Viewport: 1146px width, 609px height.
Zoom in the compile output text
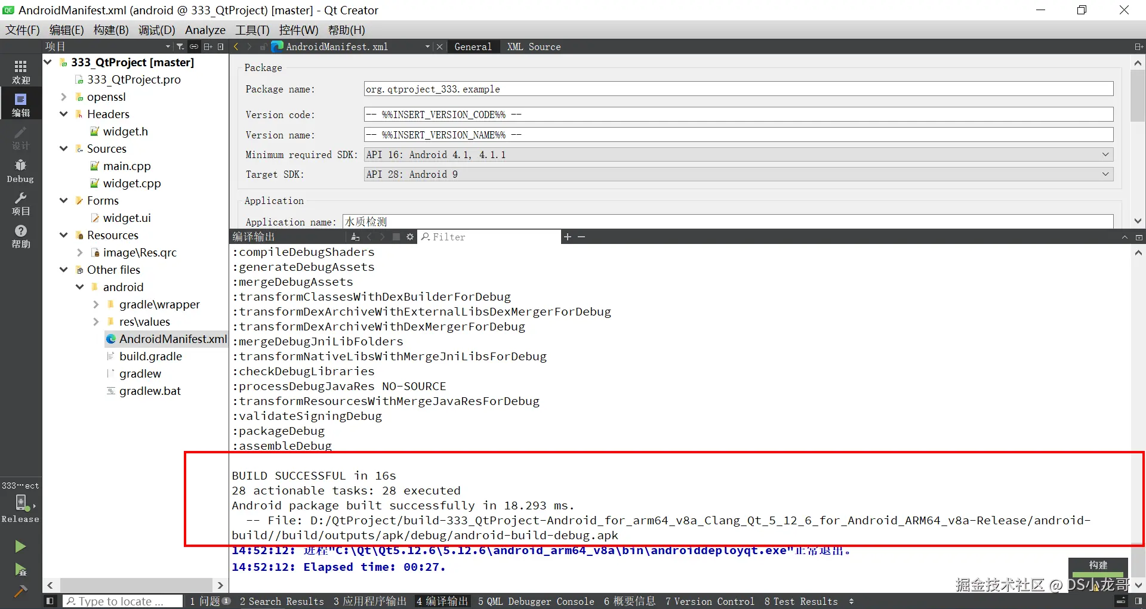point(568,237)
